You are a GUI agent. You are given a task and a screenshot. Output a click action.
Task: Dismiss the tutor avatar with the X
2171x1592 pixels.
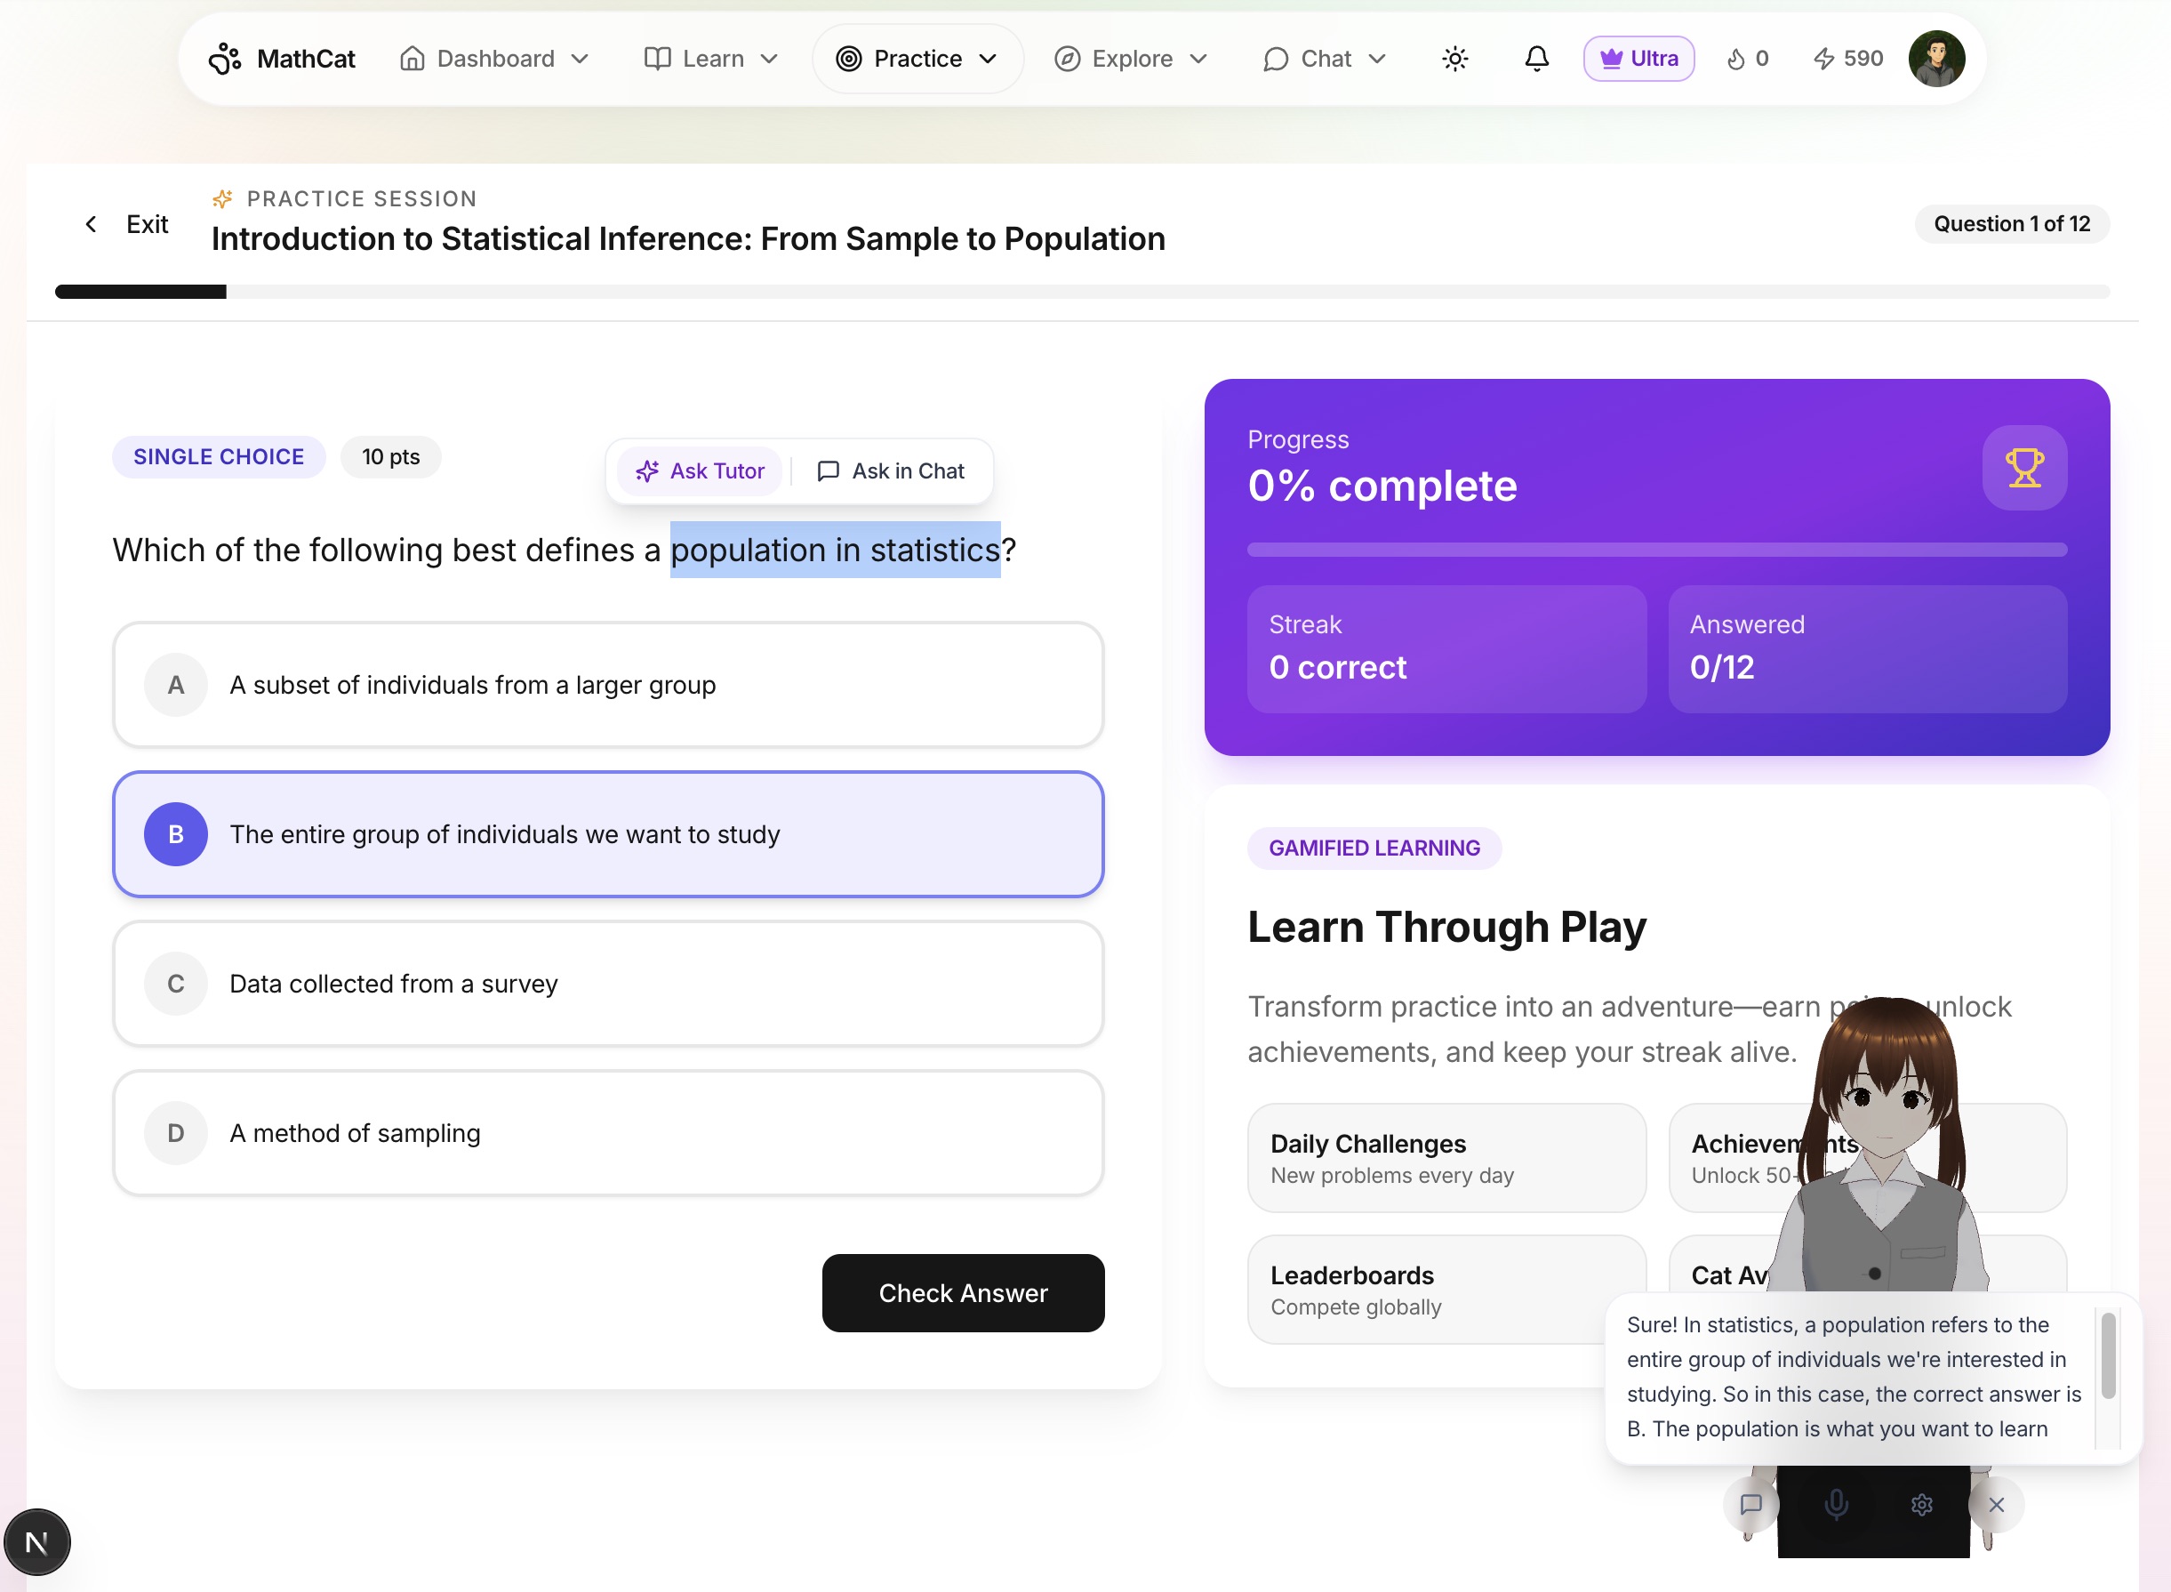1996,1504
